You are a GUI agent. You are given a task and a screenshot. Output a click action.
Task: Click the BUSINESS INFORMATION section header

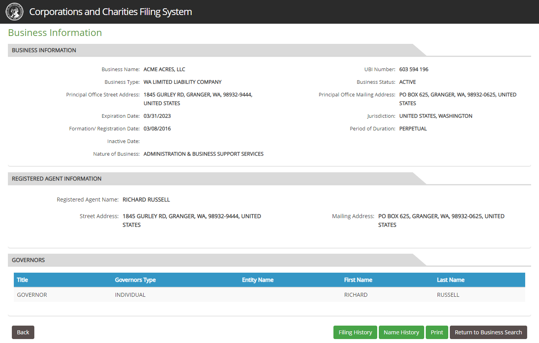click(44, 50)
